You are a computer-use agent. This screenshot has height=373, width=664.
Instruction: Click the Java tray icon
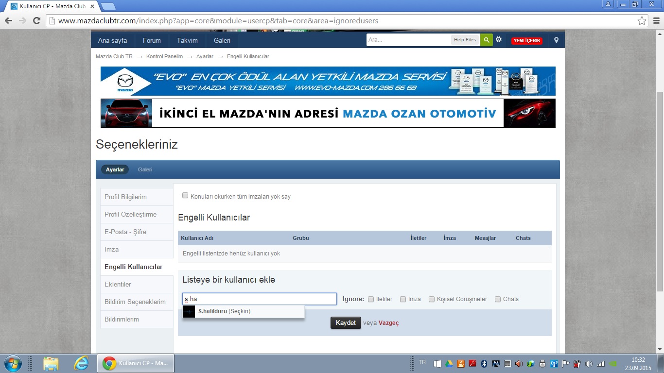(460, 364)
